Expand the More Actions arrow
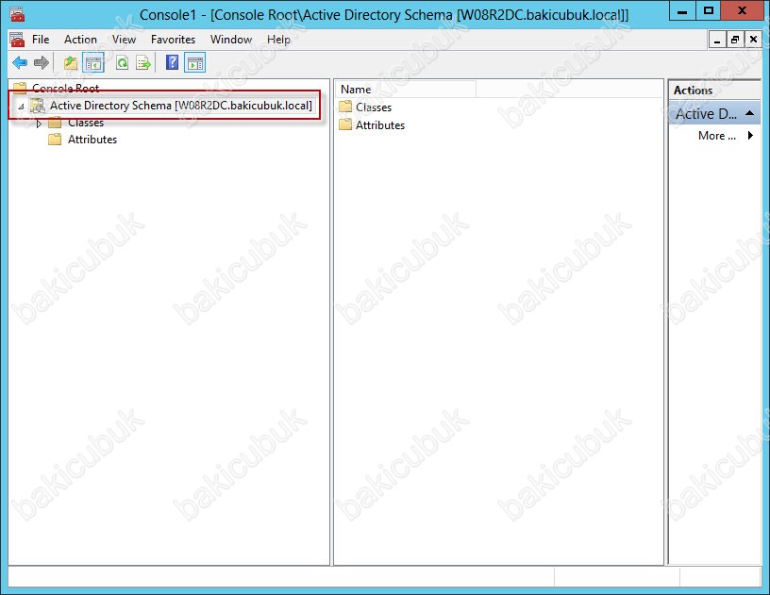 tap(750, 136)
